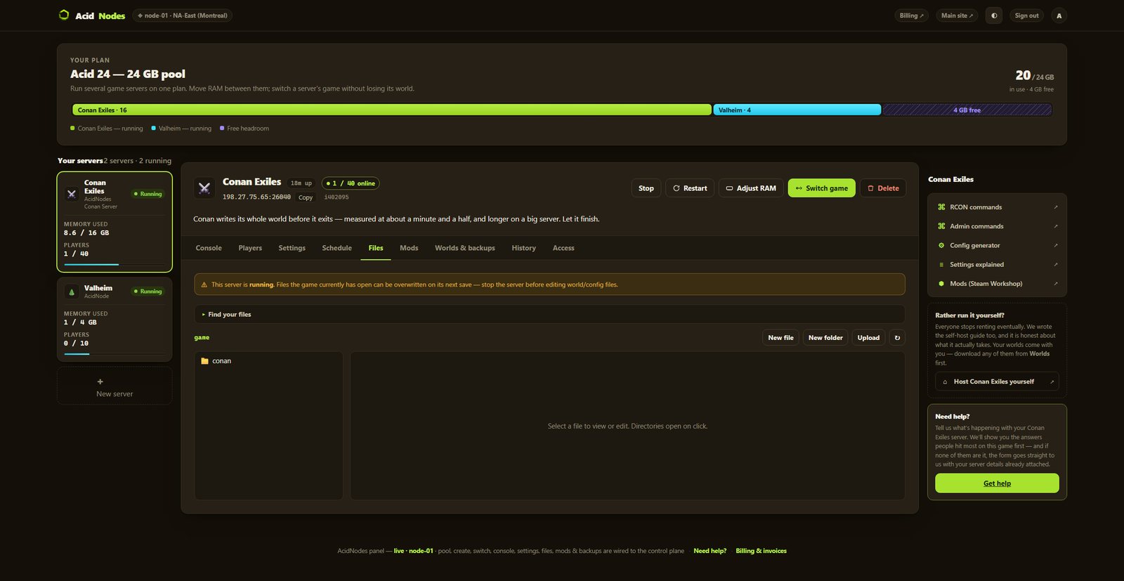Click the external arrow beside RCON commands
The width and height of the screenshot is (1124, 581).
click(1055, 207)
